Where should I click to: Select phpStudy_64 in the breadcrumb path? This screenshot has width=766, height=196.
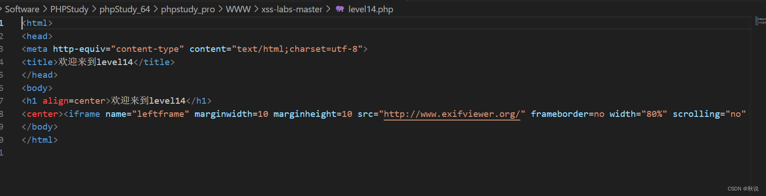pos(125,9)
